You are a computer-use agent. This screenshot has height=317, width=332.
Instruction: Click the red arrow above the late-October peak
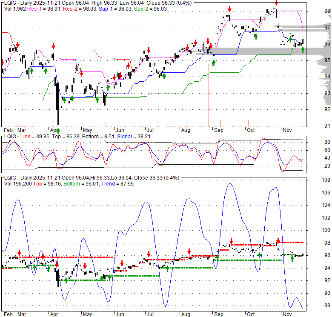click(x=276, y=3)
